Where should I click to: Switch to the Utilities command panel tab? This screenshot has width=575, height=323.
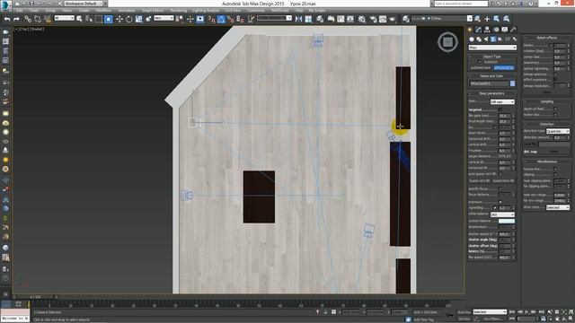pos(513,30)
